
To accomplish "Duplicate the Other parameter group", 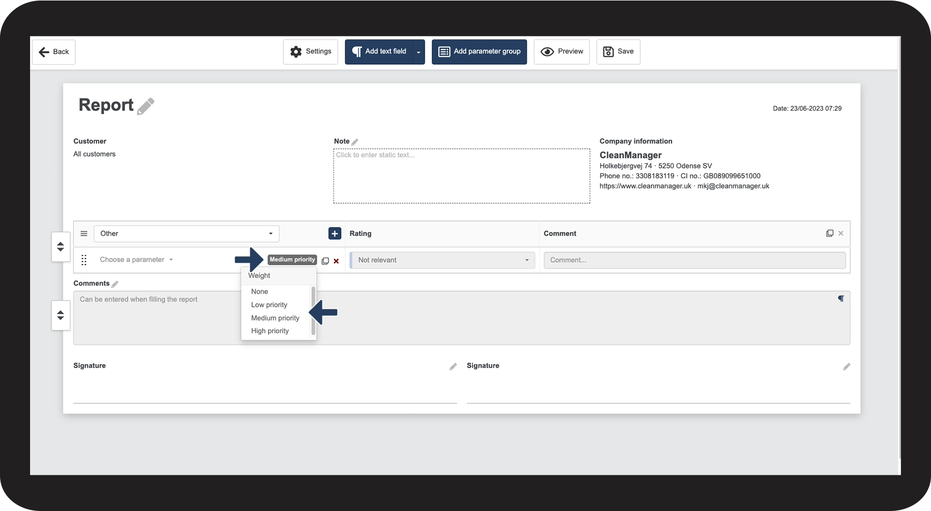I will coord(830,233).
